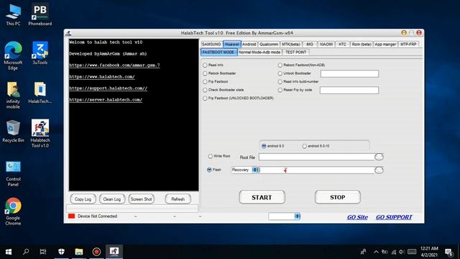This screenshot has height=259, width=460.
Task: Click the screen recorder taskbar icon
Action: coord(96,252)
